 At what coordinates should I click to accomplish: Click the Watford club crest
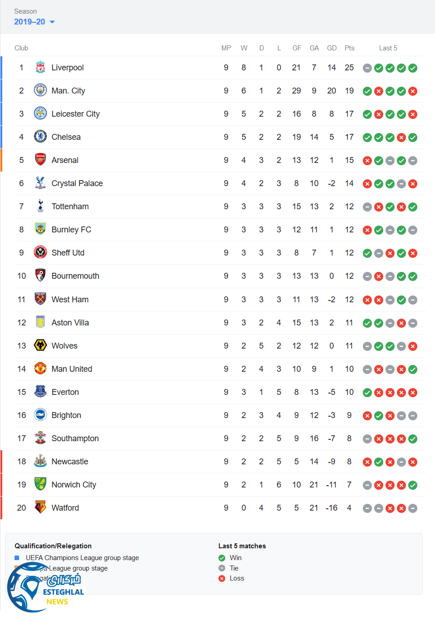40,508
